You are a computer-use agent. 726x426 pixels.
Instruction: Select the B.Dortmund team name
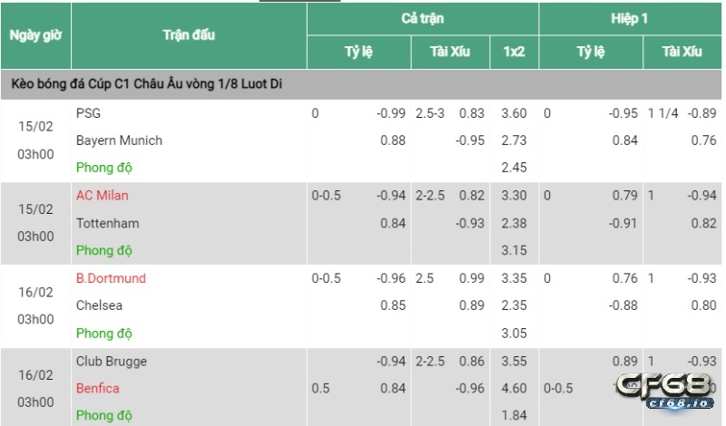[111, 278]
